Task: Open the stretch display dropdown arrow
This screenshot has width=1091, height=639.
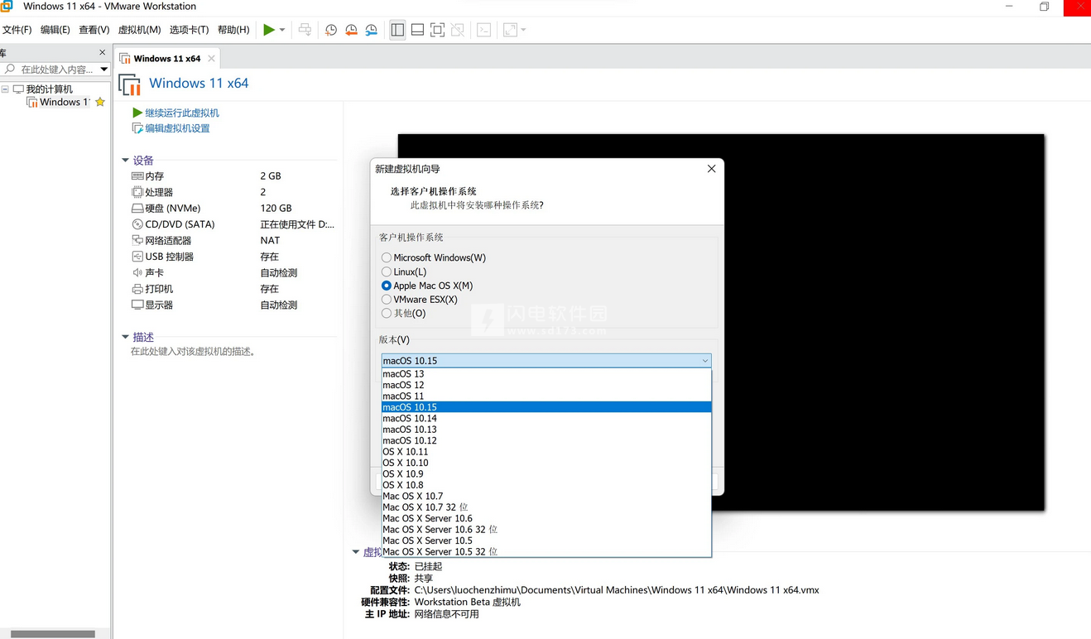Action: click(523, 30)
